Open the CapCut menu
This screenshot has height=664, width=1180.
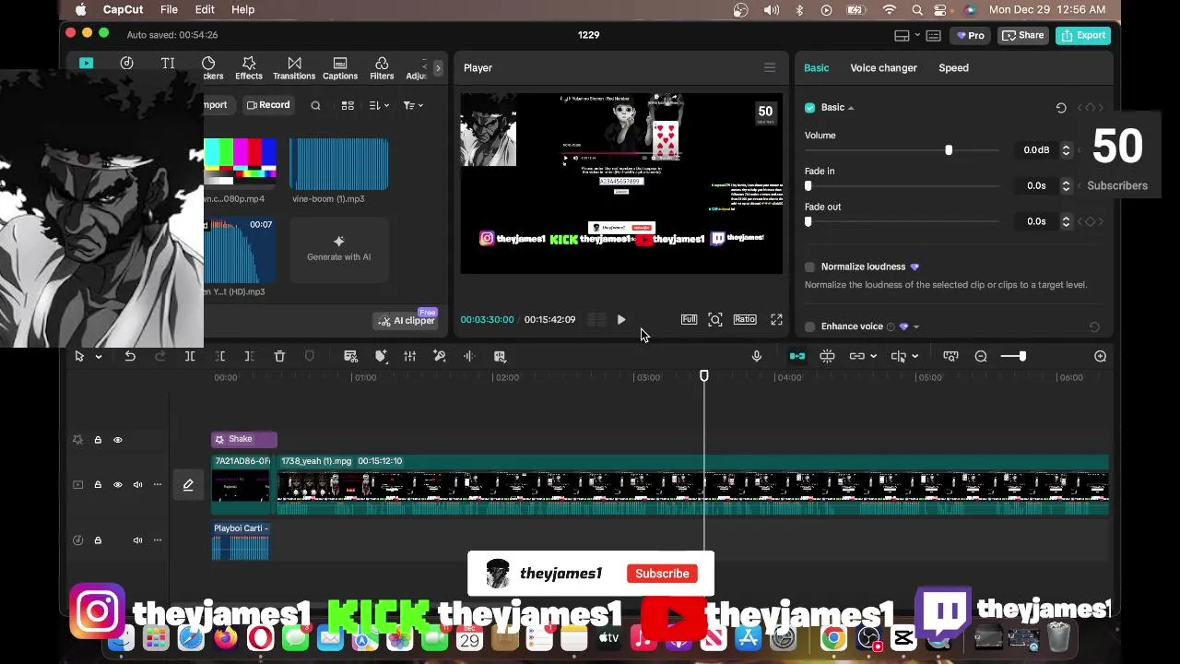coord(123,9)
